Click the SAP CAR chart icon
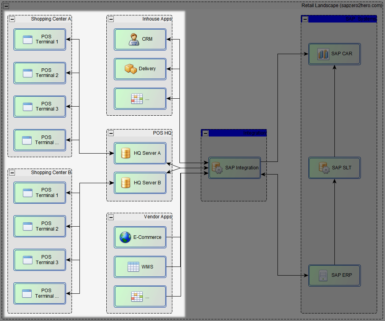 [x=323, y=54]
